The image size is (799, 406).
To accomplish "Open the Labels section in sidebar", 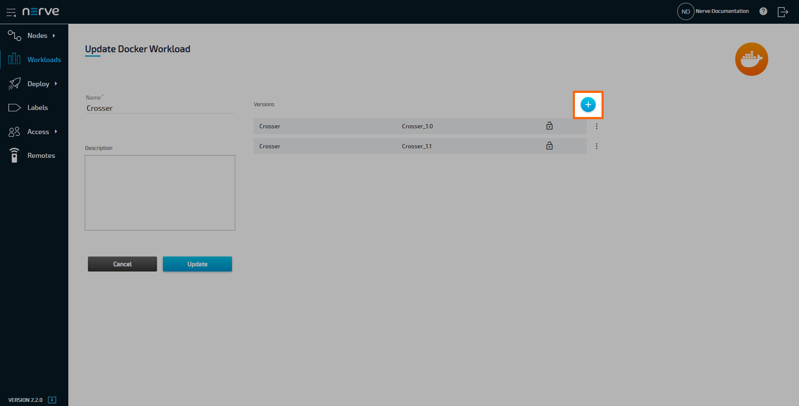I will (x=37, y=107).
